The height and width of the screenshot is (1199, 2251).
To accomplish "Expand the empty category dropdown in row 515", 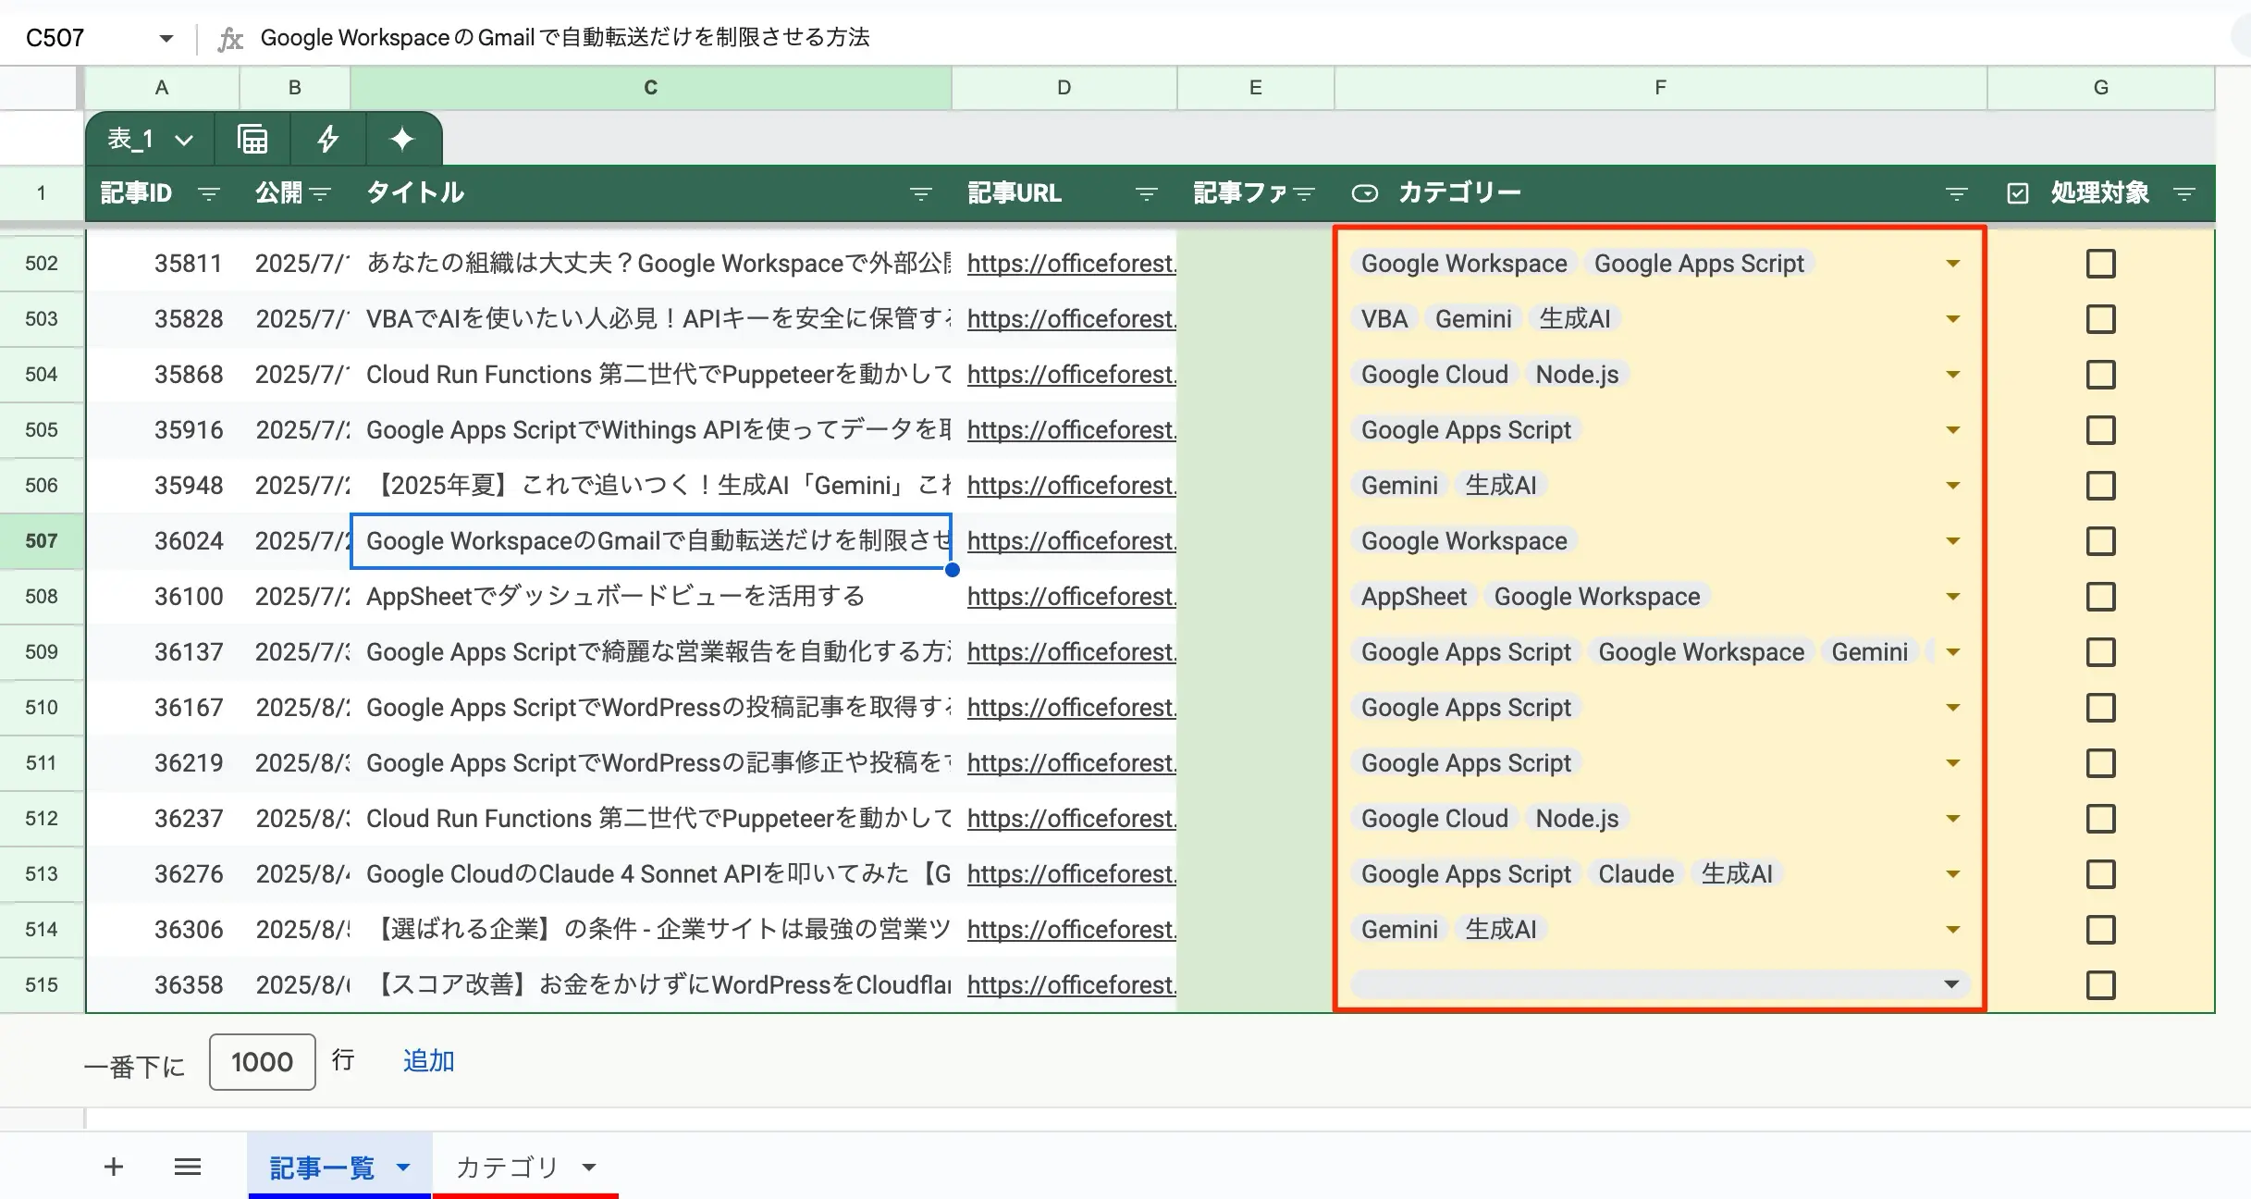I will (1952, 984).
